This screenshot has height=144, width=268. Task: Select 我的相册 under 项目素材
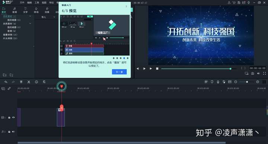coord(14,20)
